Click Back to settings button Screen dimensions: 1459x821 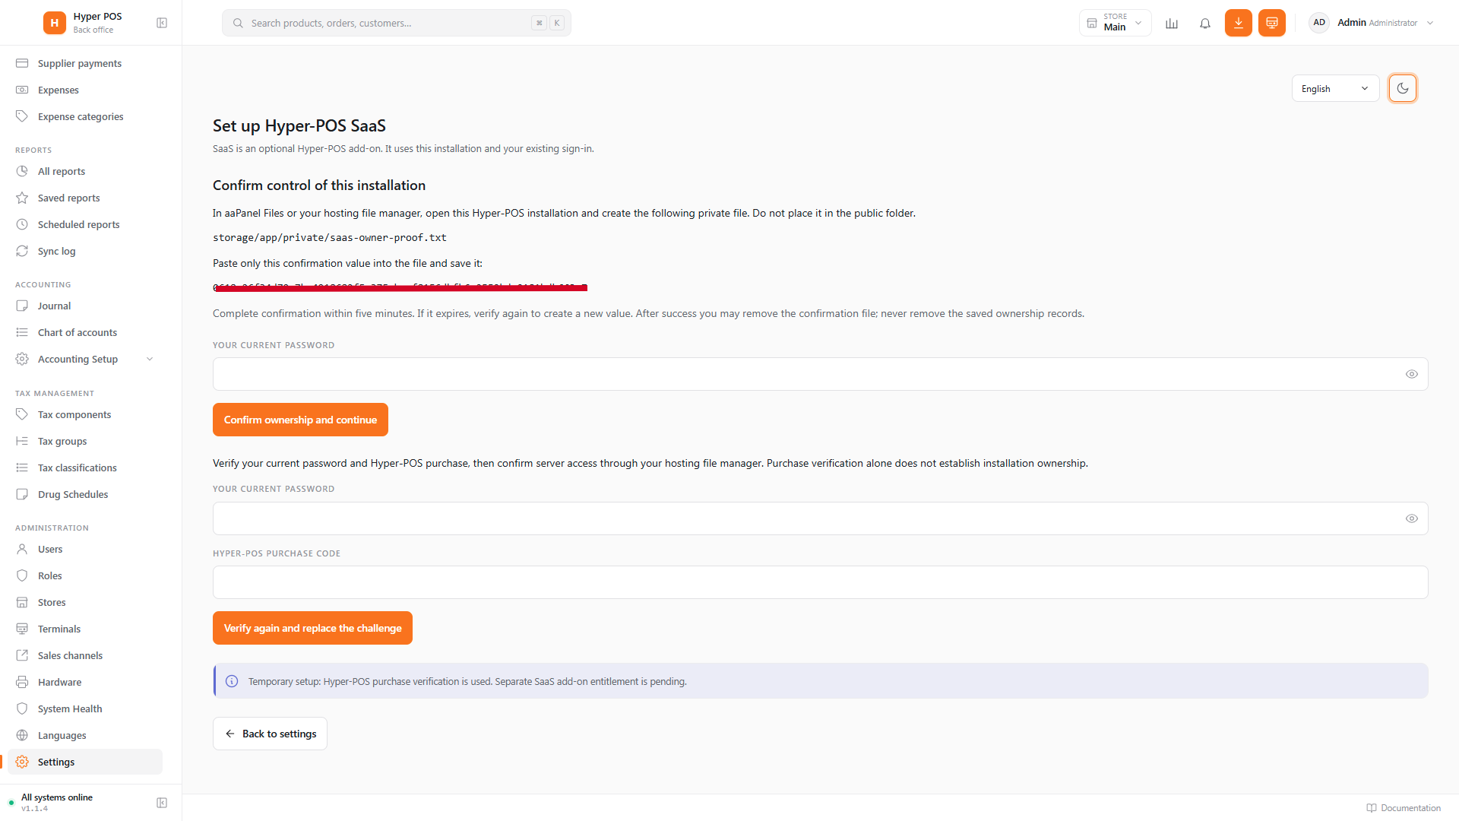coord(270,734)
